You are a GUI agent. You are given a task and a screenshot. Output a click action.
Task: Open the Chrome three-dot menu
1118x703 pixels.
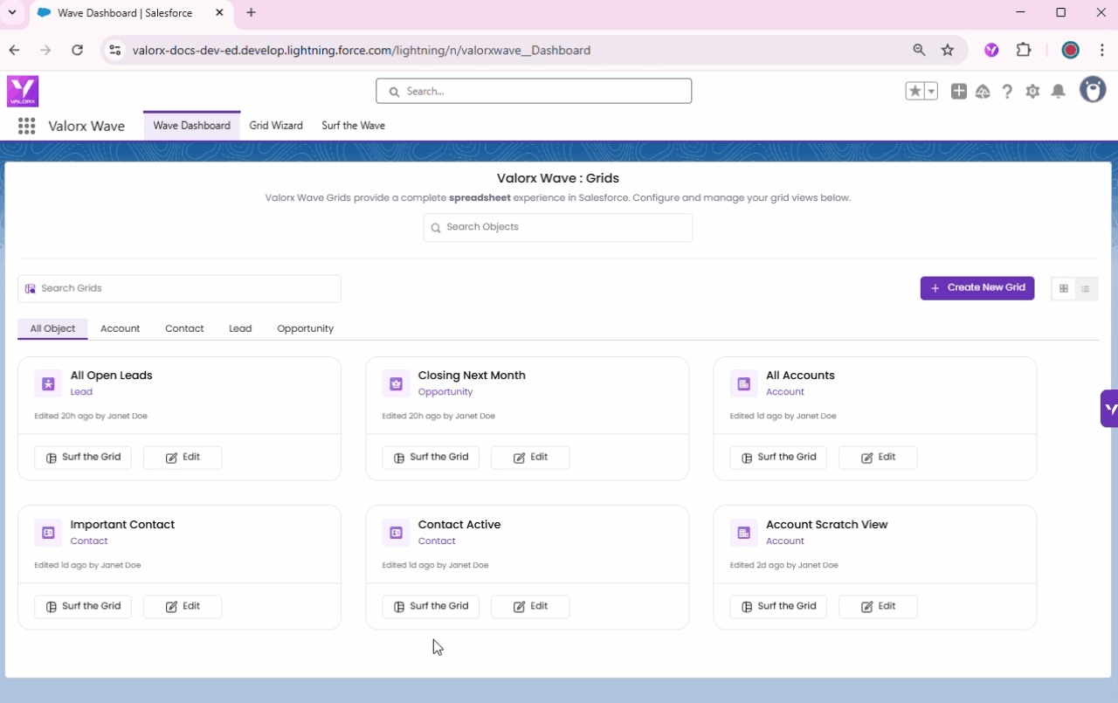[x=1103, y=51]
